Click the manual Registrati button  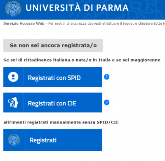(x=53, y=140)
